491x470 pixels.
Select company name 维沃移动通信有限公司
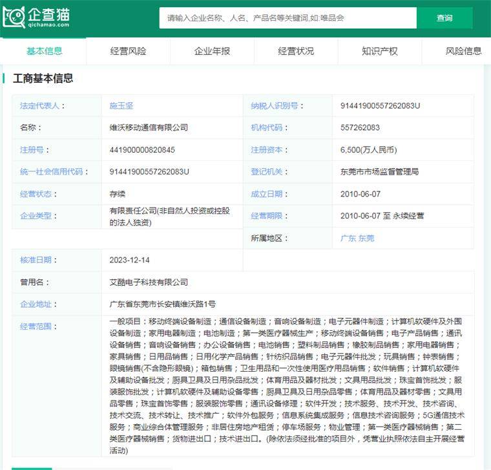[x=149, y=127]
